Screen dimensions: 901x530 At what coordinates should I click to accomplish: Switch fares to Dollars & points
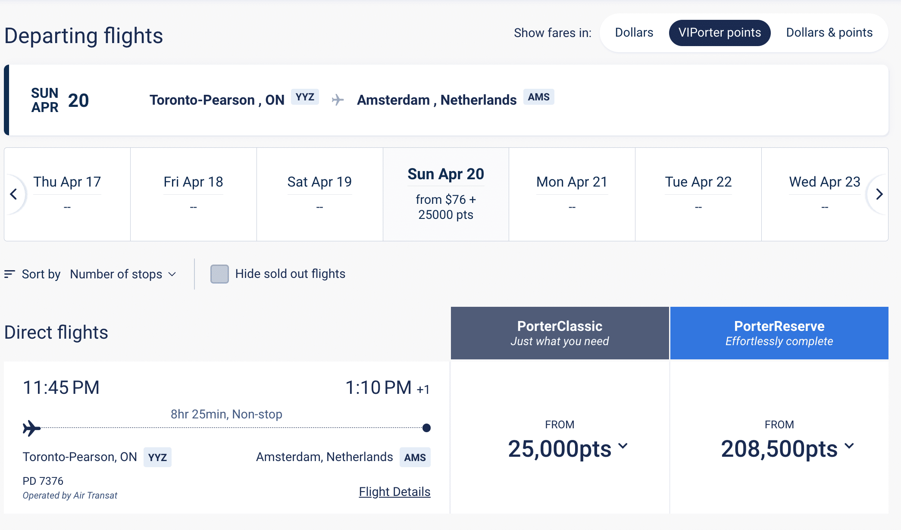(829, 33)
